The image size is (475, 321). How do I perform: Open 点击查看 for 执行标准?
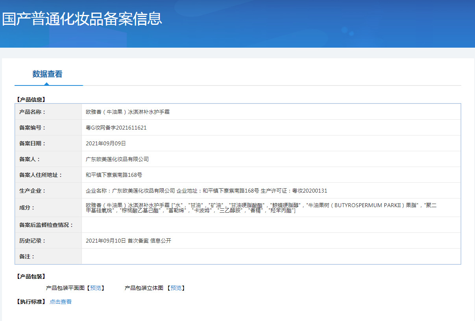click(61, 302)
